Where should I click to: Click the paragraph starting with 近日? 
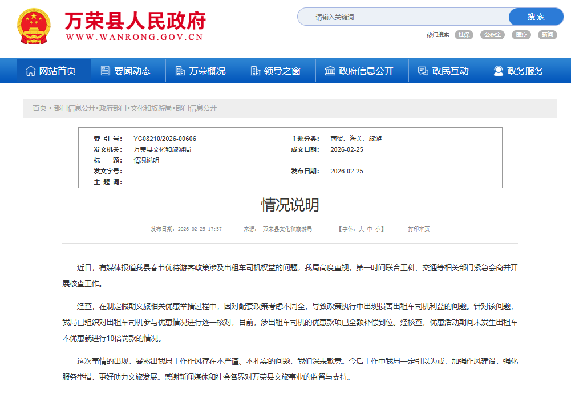(x=290, y=275)
